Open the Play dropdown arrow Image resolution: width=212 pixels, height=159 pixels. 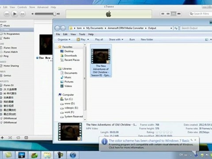(x=88, y=39)
